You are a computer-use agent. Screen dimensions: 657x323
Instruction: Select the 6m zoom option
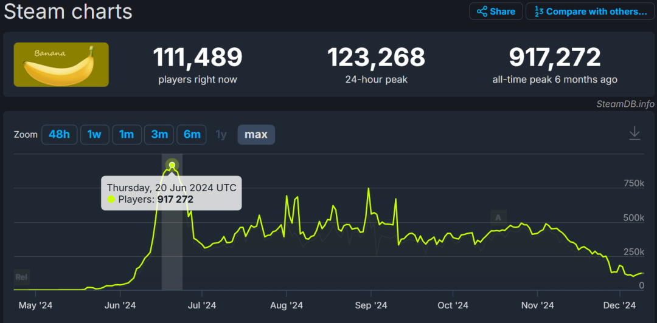coord(192,135)
